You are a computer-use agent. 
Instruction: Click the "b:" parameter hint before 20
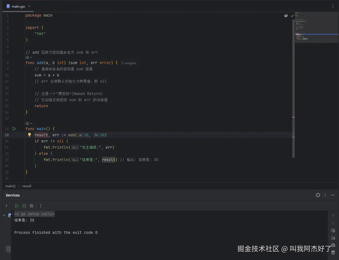tap(96, 135)
